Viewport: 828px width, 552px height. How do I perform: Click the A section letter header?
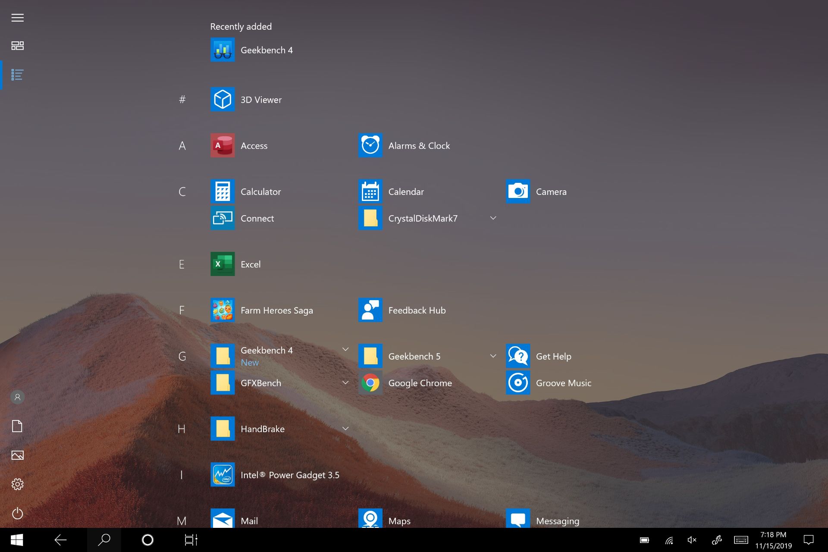click(x=182, y=146)
